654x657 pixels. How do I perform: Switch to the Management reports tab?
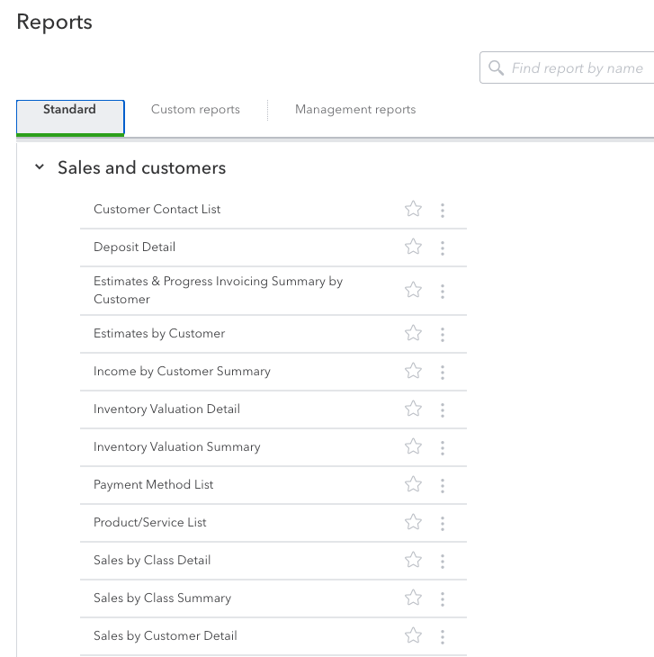[x=355, y=110]
